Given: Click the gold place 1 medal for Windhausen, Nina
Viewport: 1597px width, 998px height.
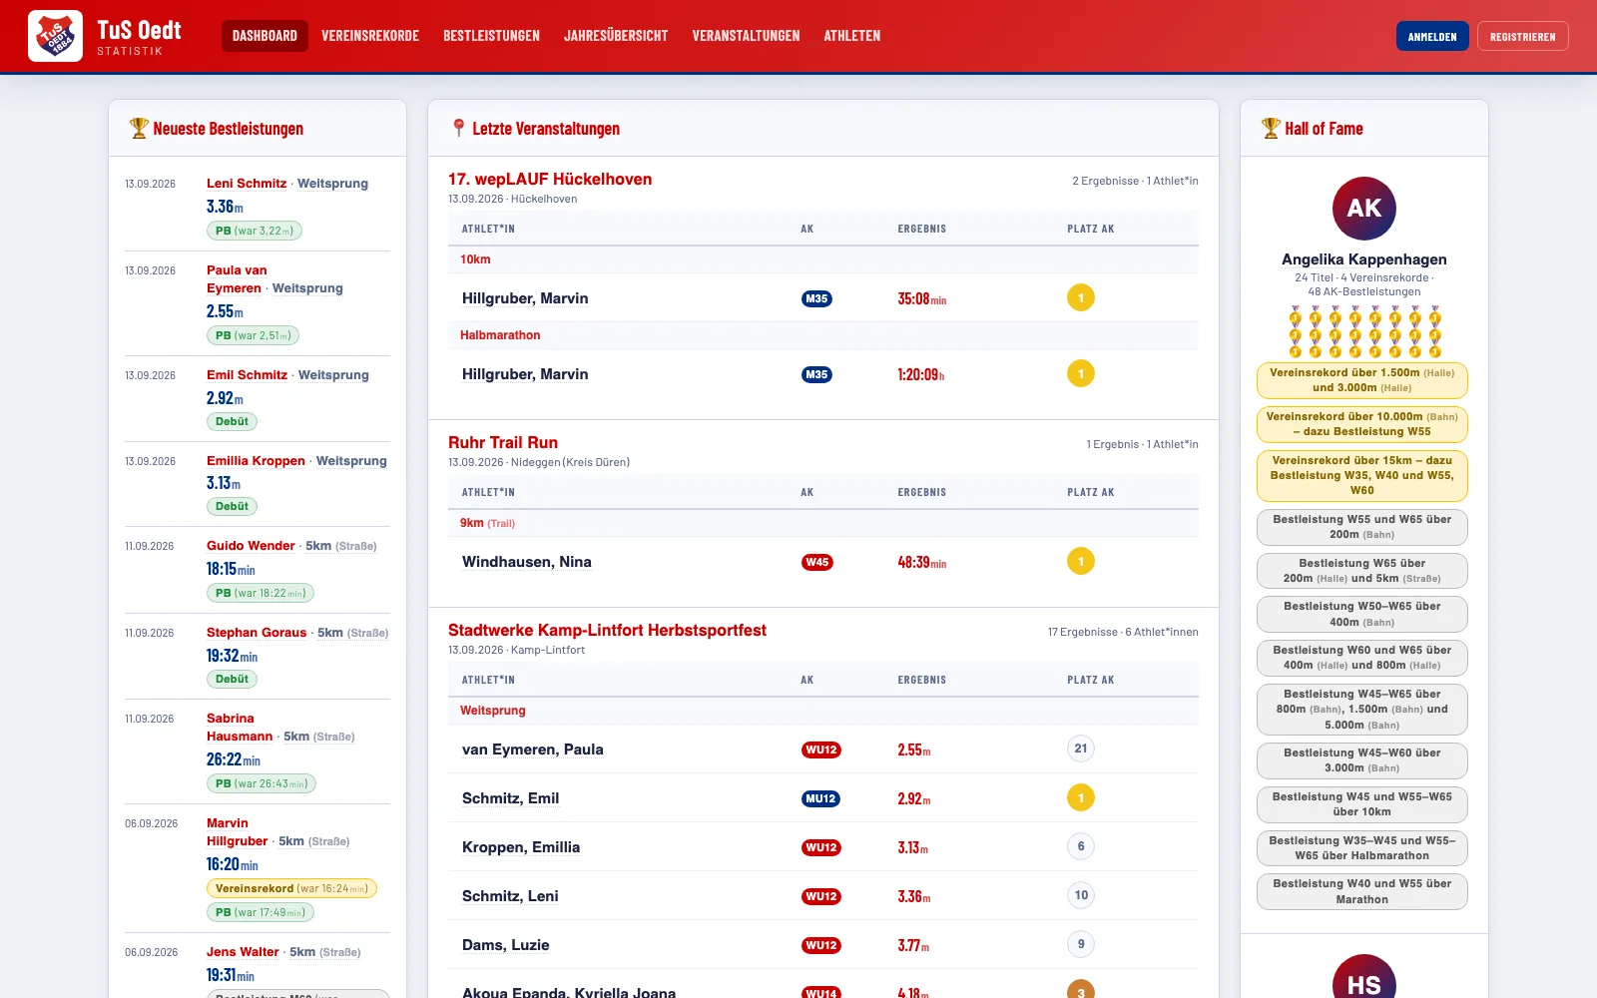Looking at the screenshot, I should (x=1081, y=561).
